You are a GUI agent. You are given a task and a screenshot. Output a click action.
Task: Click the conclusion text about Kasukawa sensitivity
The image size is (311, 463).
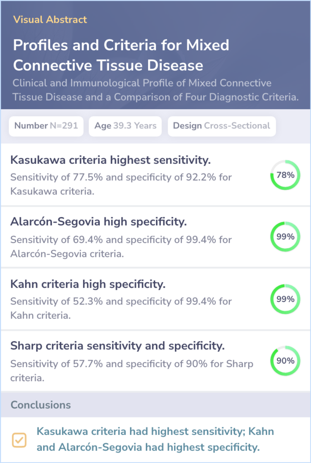pyautogui.click(x=155, y=439)
